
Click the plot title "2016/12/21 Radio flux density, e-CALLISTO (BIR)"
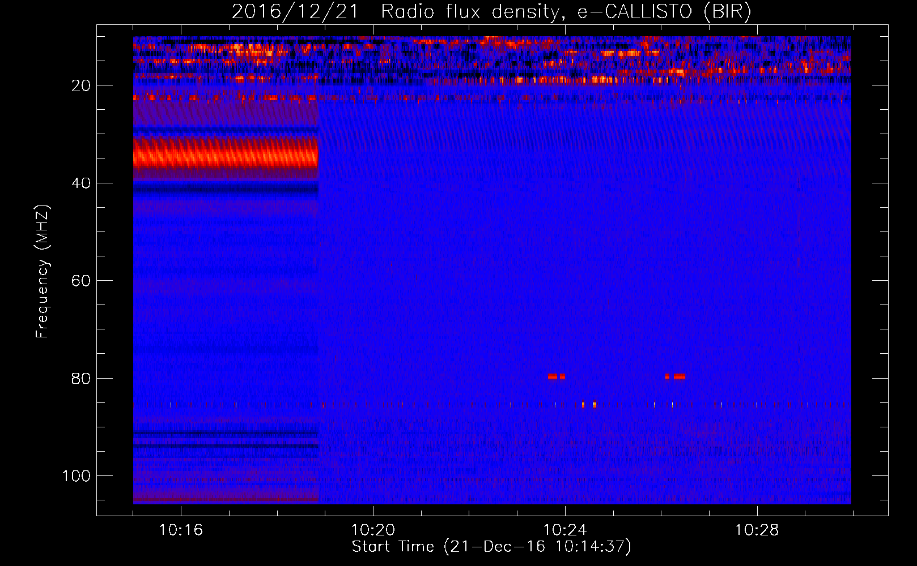coord(491,12)
